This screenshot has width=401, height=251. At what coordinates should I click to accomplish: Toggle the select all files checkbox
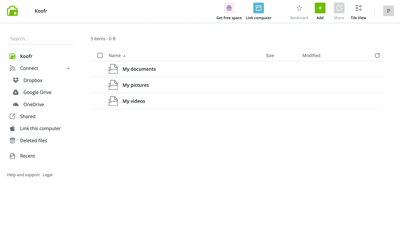pos(100,56)
